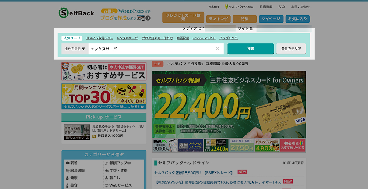Select popular word ドメイン取得0円〜

point(99,38)
